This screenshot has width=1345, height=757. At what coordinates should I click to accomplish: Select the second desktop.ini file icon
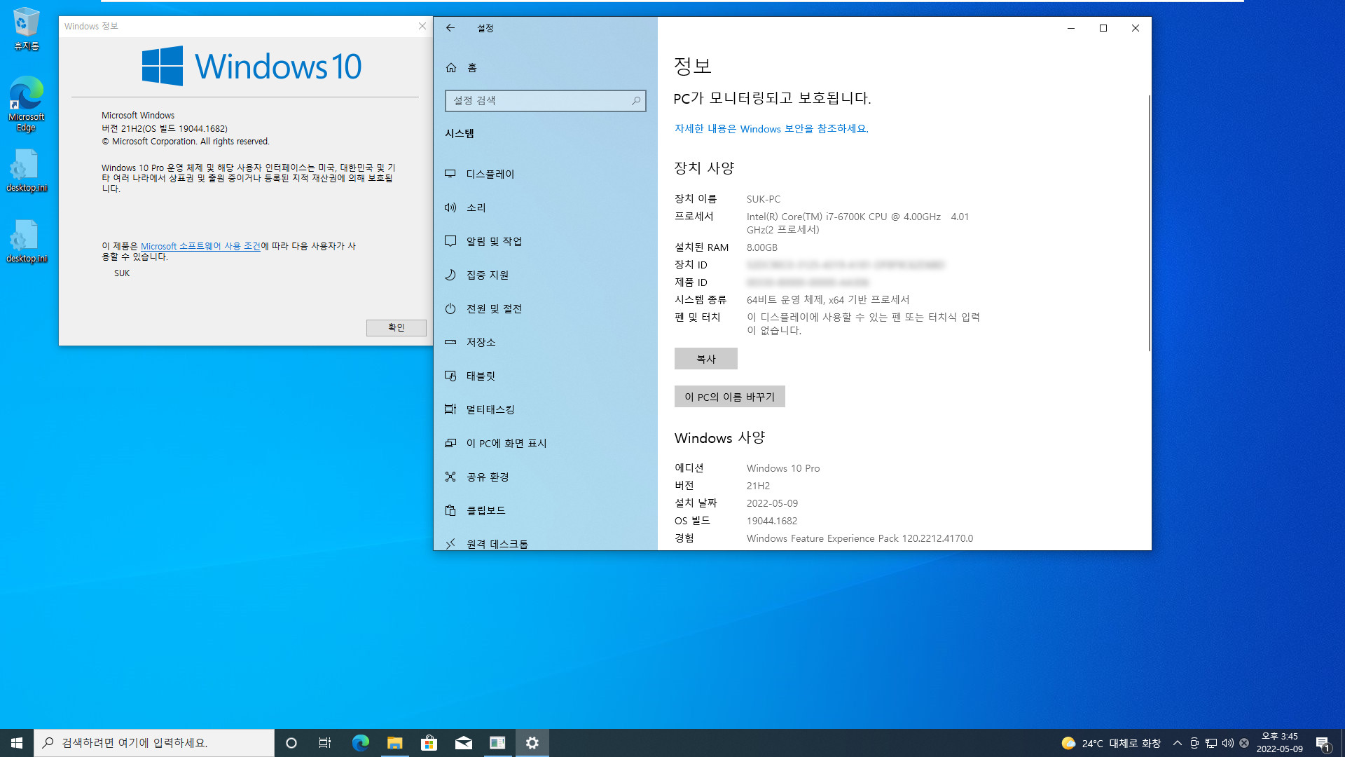[27, 242]
